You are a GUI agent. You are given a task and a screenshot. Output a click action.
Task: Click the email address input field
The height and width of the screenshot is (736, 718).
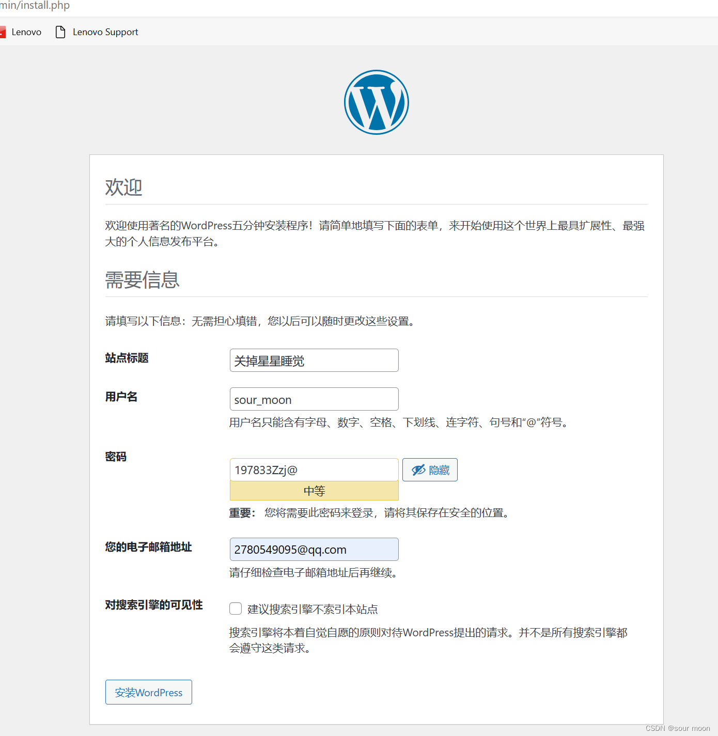tap(314, 549)
